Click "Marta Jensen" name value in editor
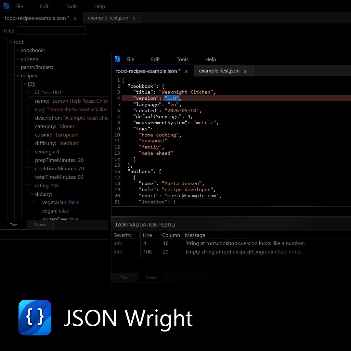351x351 pixels. 182,183
